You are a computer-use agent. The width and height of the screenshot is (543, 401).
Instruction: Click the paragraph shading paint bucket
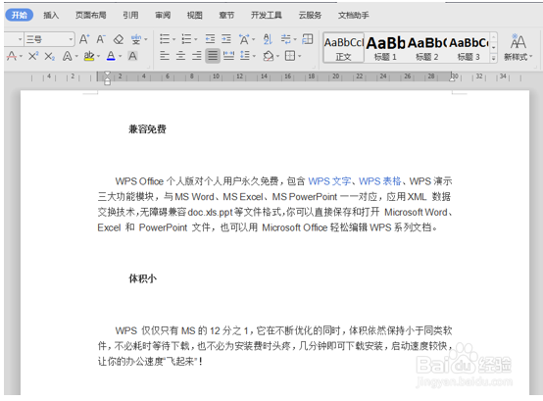tap(268, 56)
